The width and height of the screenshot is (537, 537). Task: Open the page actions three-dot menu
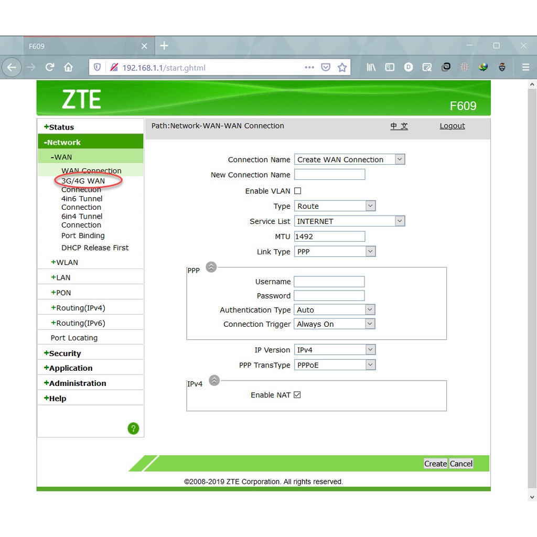coord(309,67)
